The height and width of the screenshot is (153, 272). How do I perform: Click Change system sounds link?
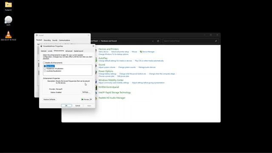click(x=127, y=67)
